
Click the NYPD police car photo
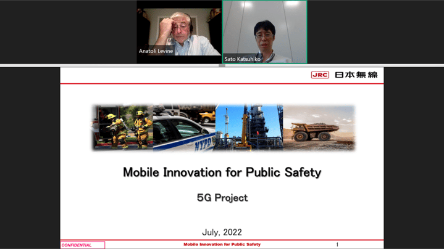184,127
